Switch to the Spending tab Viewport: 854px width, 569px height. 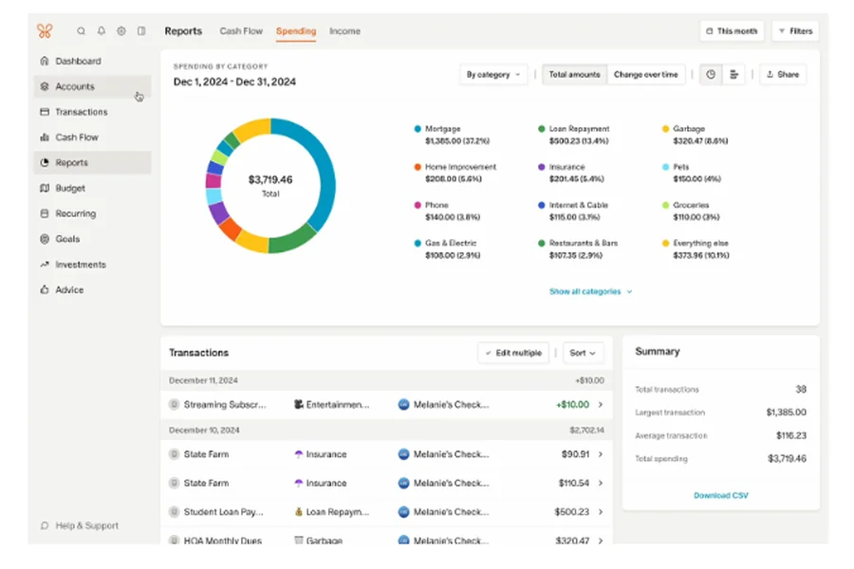295,30
